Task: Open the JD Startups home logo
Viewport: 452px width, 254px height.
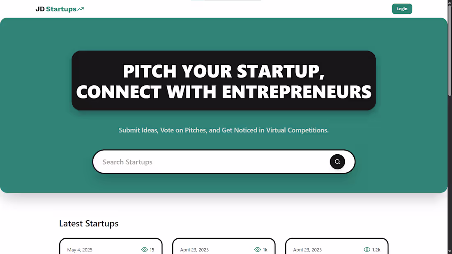Action: pyautogui.click(x=60, y=9)
